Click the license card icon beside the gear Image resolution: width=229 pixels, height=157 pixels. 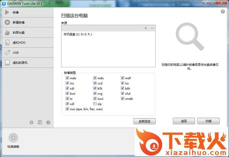coord(40,122)
